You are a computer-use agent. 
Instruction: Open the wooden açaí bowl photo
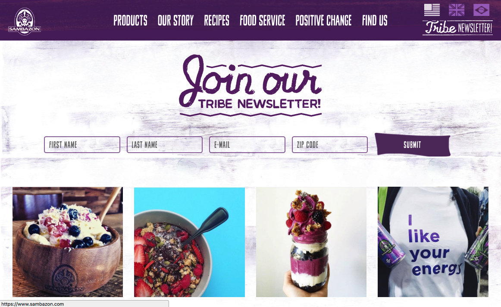[68, 242]
